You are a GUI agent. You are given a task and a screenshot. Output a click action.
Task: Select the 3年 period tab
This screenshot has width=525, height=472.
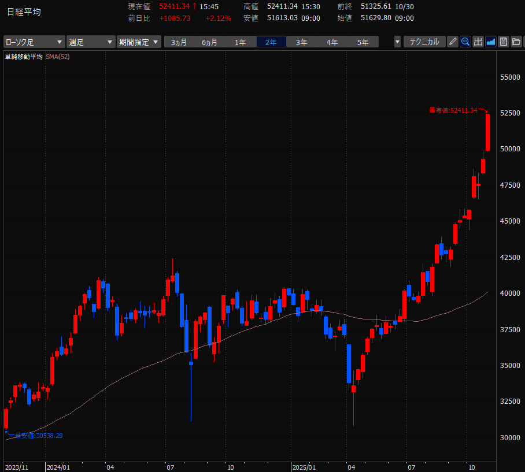tap(302, 42)
